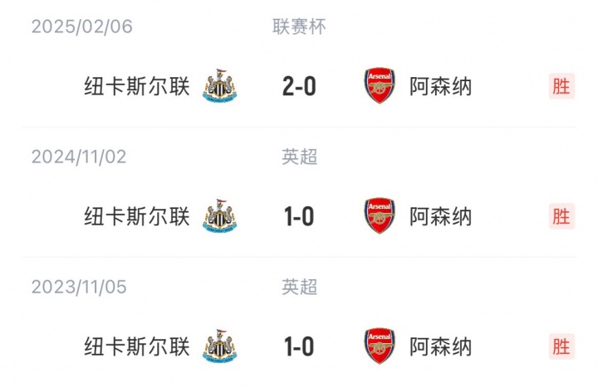Click Arsenal crest in 2025/02/06 match

point(380,85)
